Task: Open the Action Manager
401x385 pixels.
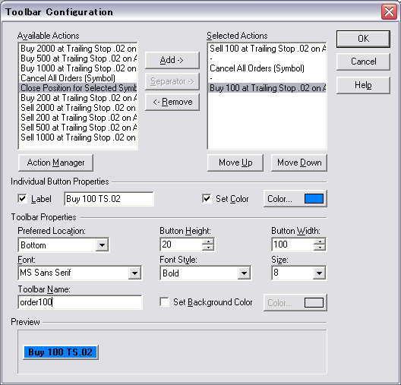Action: (x=55, y=163)
